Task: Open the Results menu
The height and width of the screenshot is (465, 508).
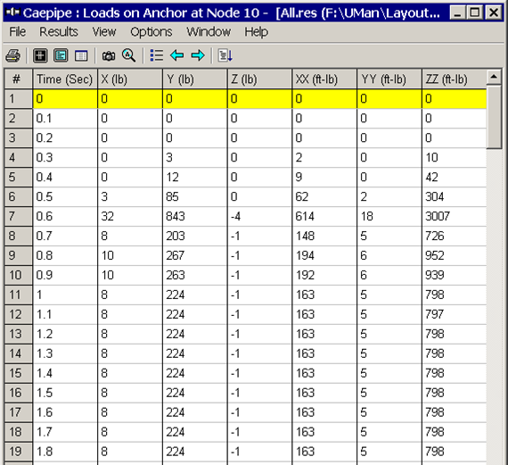Action: click(59, 32)
